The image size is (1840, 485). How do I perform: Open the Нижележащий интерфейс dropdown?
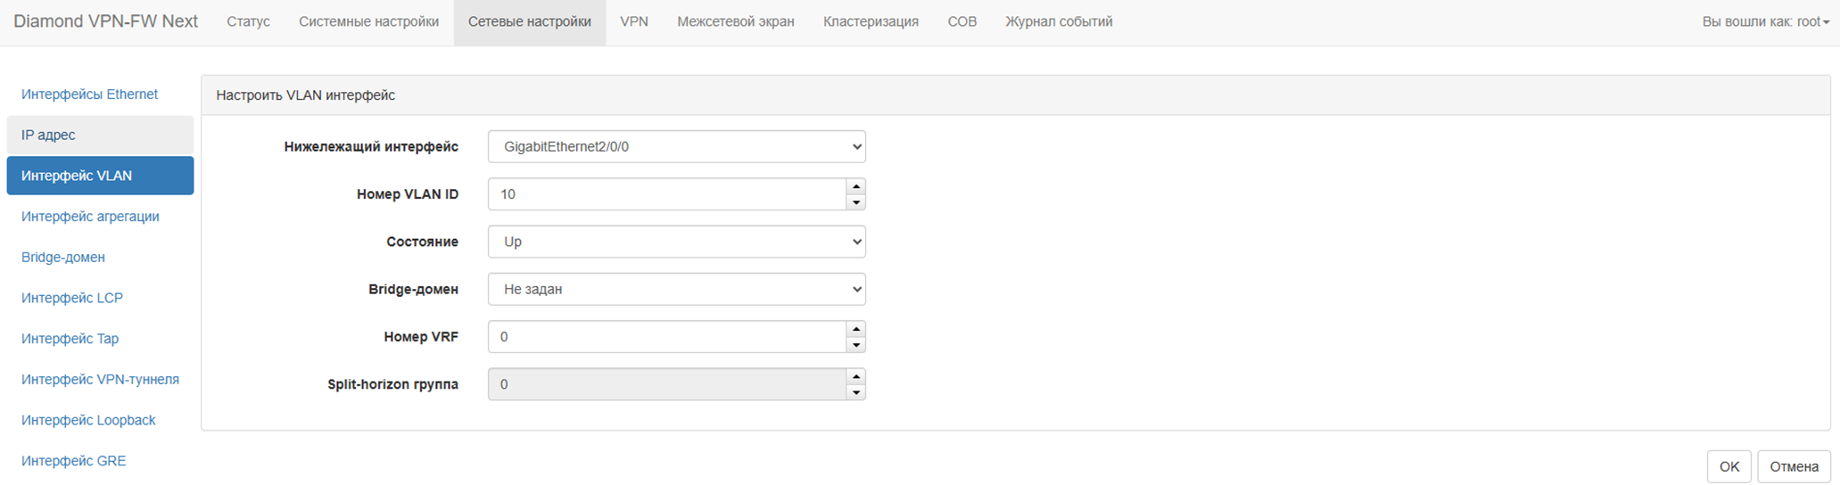677,146
